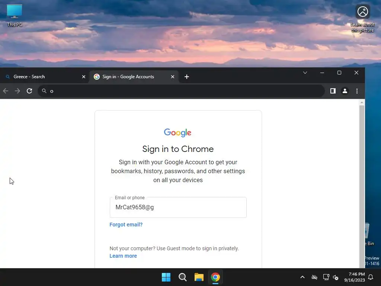Expand the tab search chevron

point(305,73)
